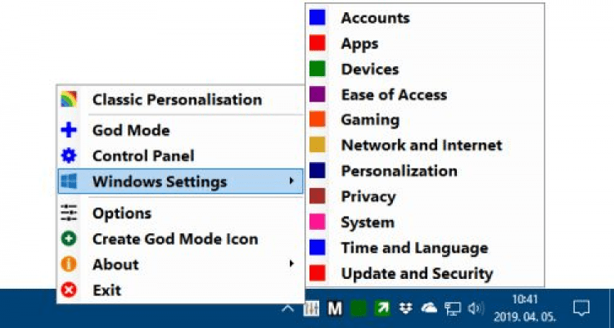Open Privacy settings
The height and width of the screenshot is (328, 614).
tap(425, 196)
